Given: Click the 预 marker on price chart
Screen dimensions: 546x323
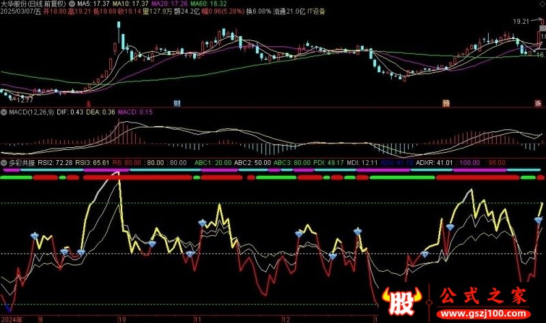Looking at the screenshot, I should click(x=446, y=104).
